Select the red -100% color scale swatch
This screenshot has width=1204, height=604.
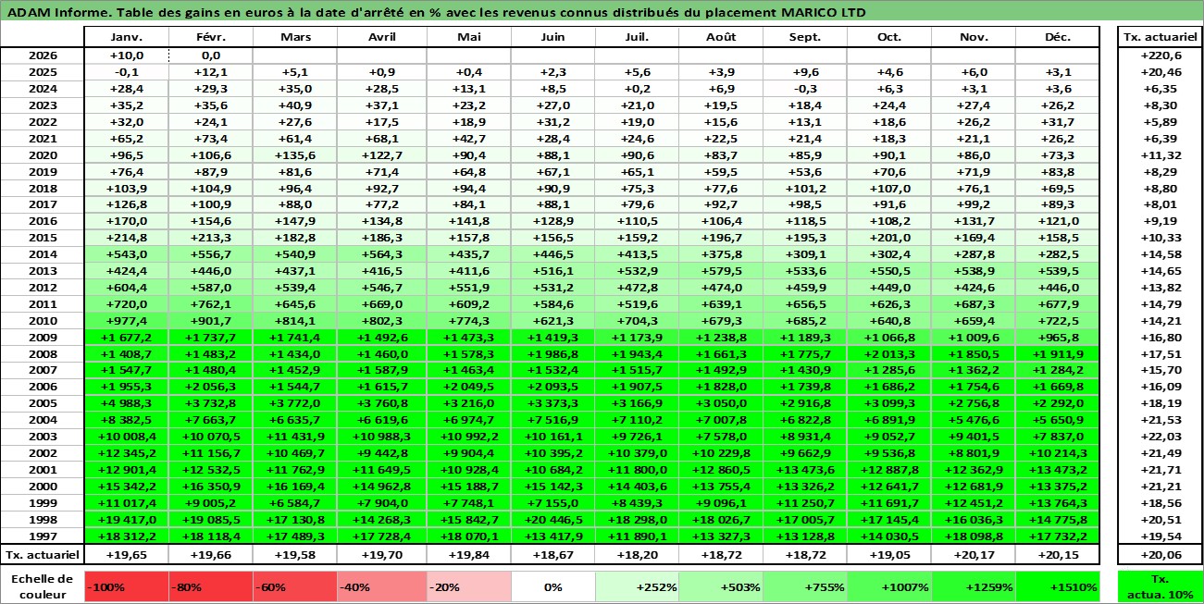(126, 586)
